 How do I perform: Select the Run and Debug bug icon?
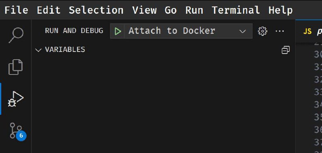tap(16, 99)
